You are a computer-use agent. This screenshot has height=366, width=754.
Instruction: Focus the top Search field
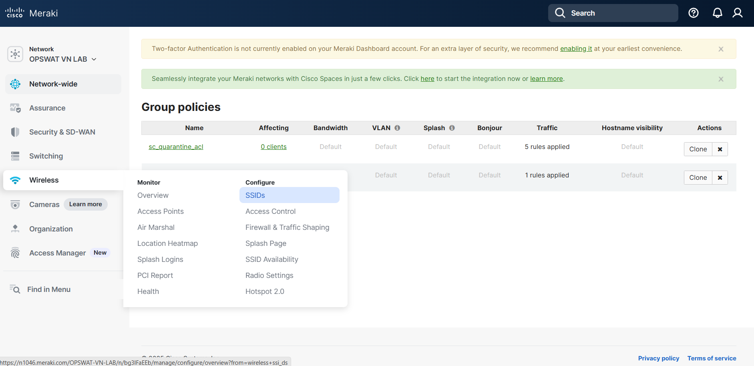pos(613,13)
